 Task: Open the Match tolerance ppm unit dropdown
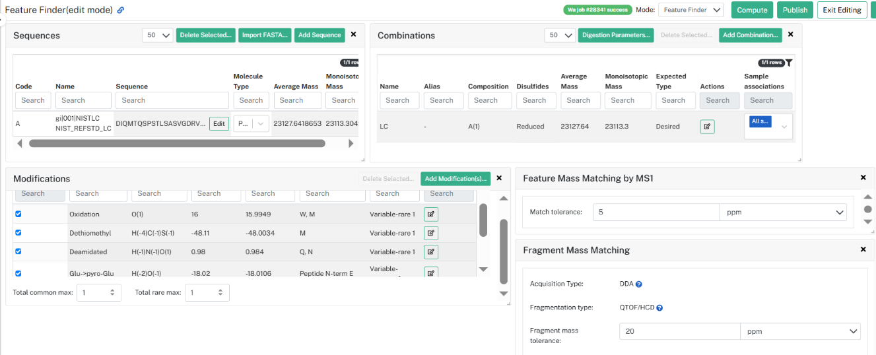pos(783,212)
